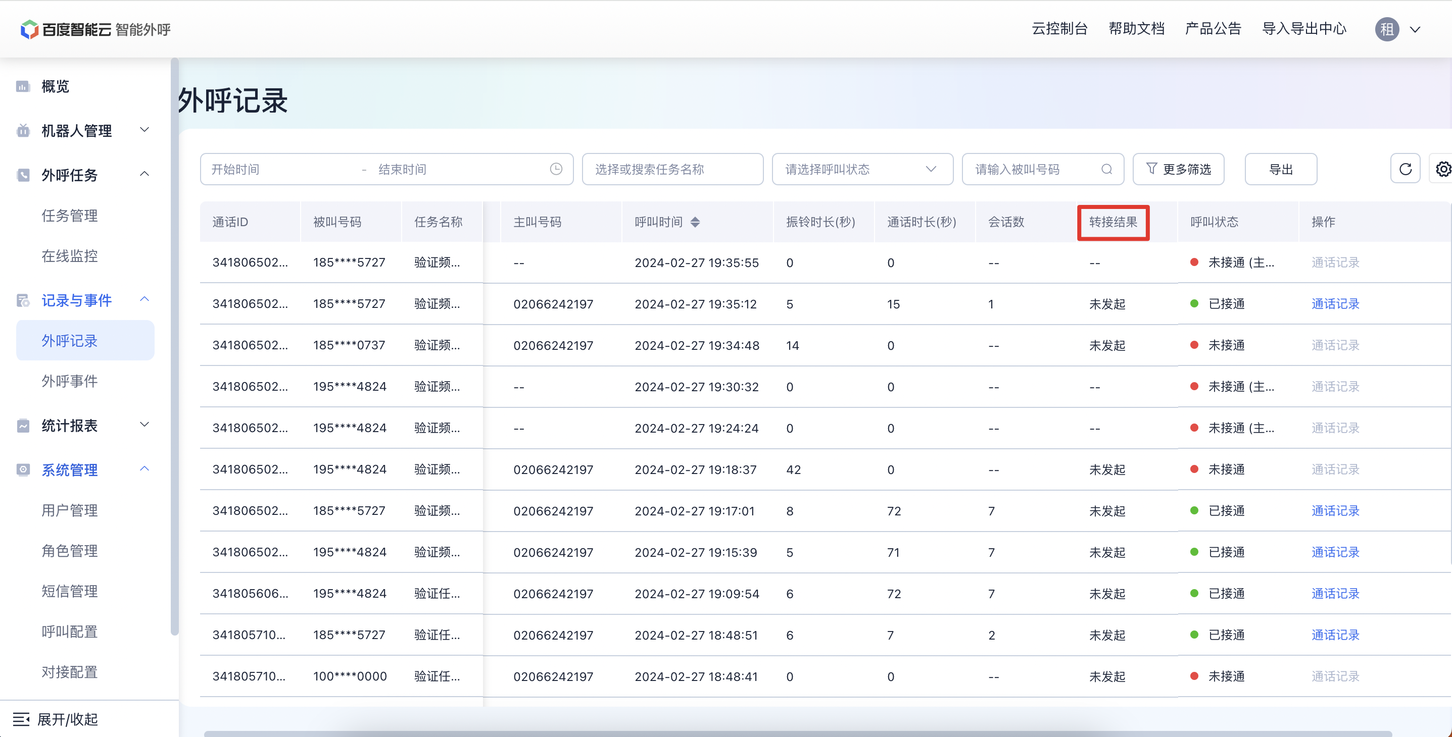Click call ID 341805606...
1452x737 pixels.
coord(250,594)
